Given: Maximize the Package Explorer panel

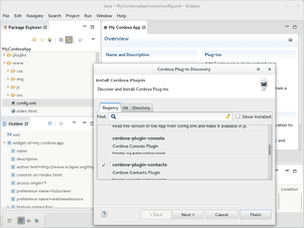Looking at the screenshot, I should click(x=92, y=27).
